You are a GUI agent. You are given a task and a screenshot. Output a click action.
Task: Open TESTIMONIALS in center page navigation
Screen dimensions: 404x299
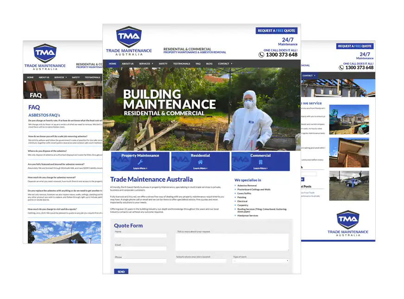[x=182, y=63]
